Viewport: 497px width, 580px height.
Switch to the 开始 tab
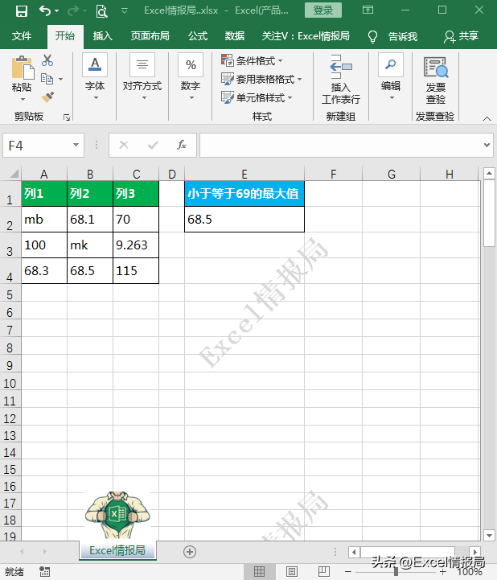click(65, 36)
